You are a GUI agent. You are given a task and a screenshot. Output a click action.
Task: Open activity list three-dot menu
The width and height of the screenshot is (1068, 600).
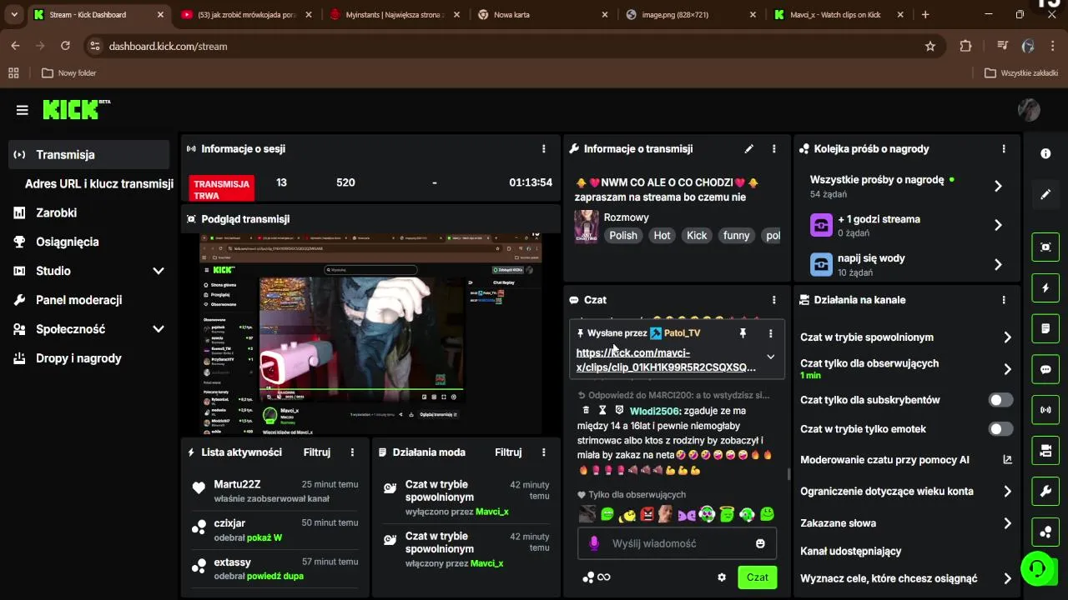coord(352,452)
